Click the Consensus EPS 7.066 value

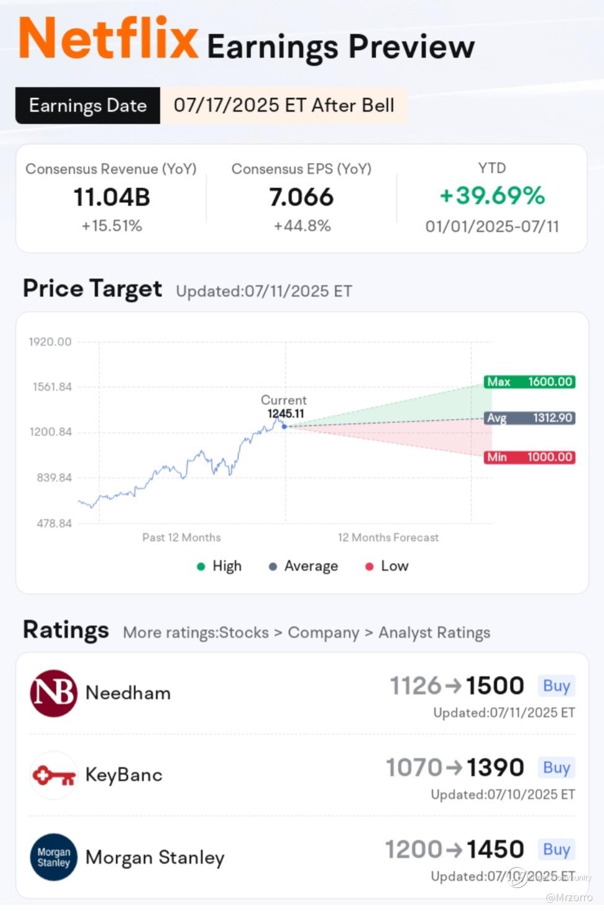pyautogui.click(x=302, y=198)
